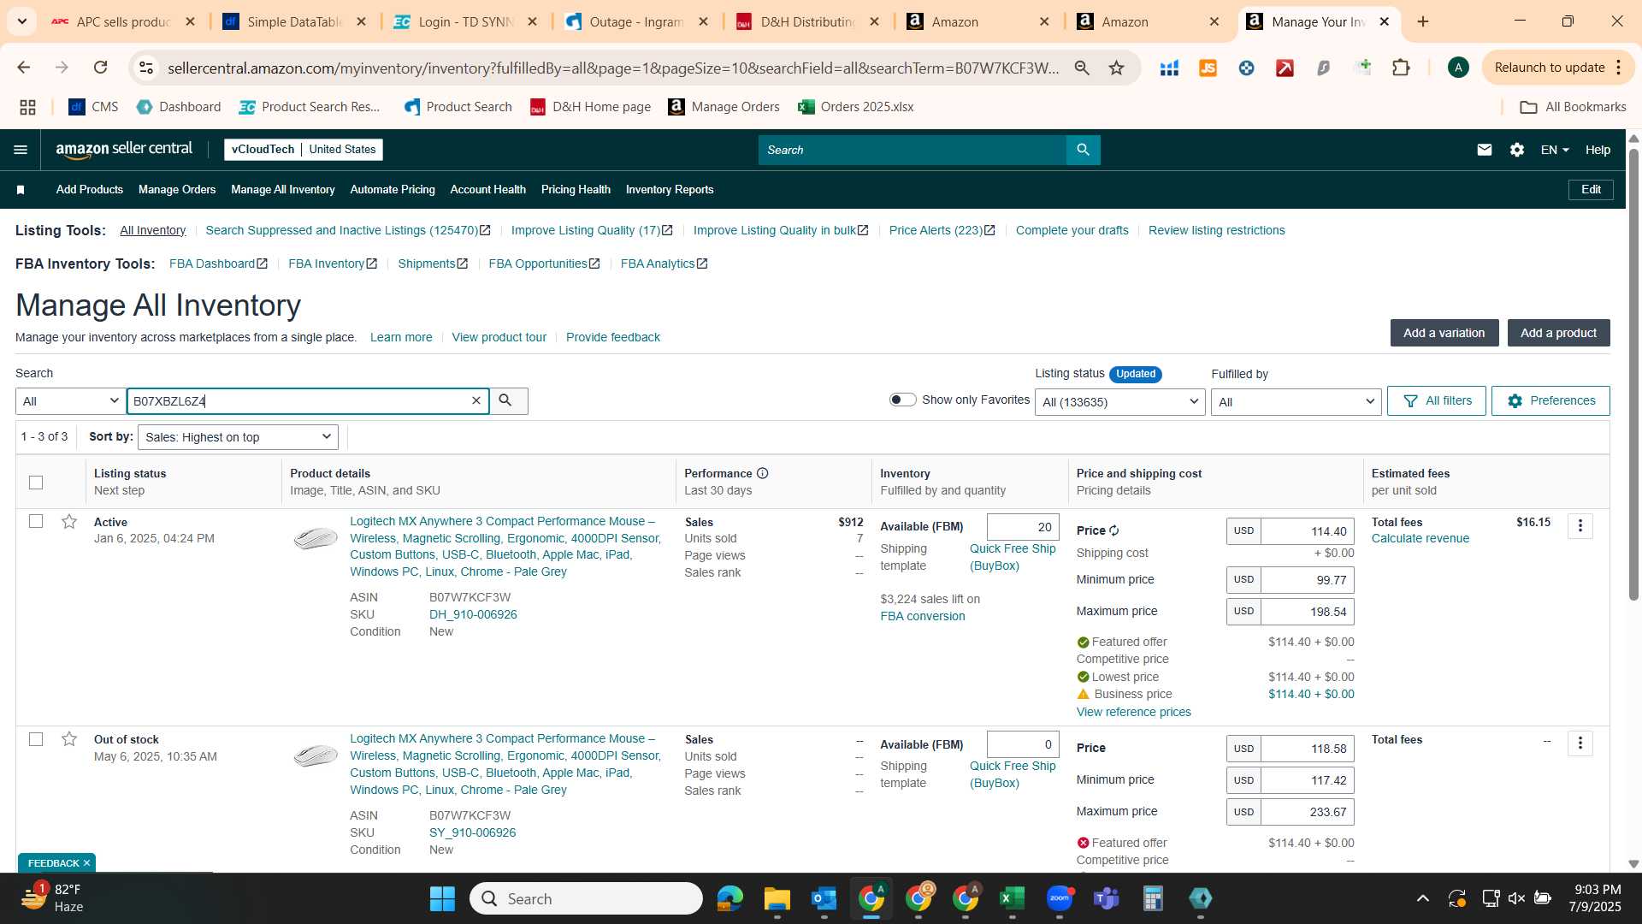The image size is (1642, 924).
Task: Expand the EN language selector
Action: [1555, 150]
